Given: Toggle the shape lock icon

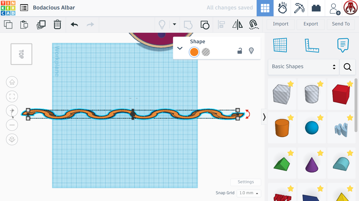Looking at the screenshot, I should click(x=240, y=51).
